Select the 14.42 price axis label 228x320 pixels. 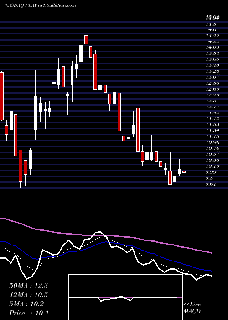[x=212, y=36]
